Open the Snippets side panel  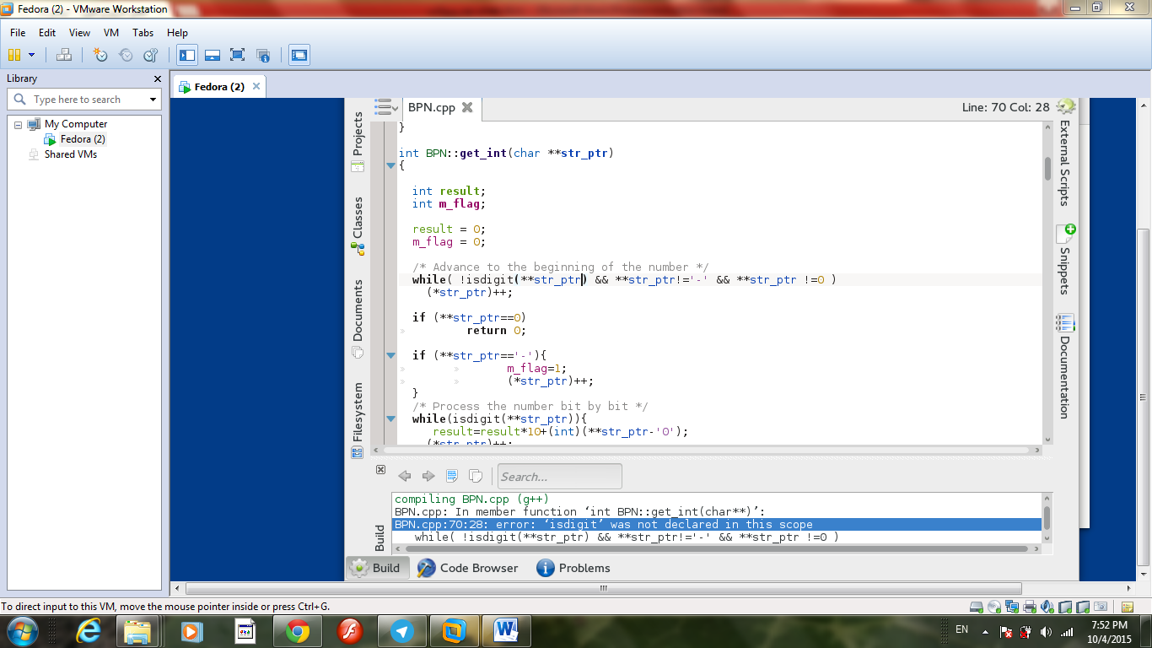coord(1064,260)
